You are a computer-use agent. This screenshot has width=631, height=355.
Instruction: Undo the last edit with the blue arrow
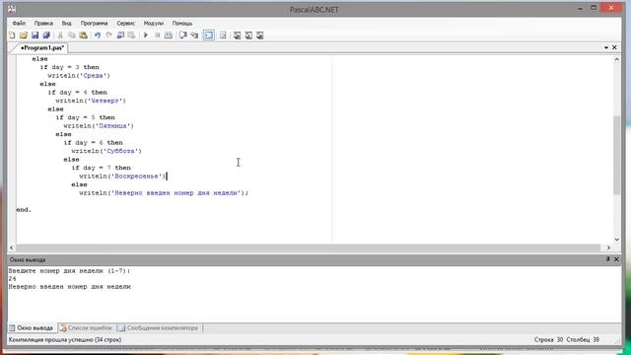[x=98, y=35]
